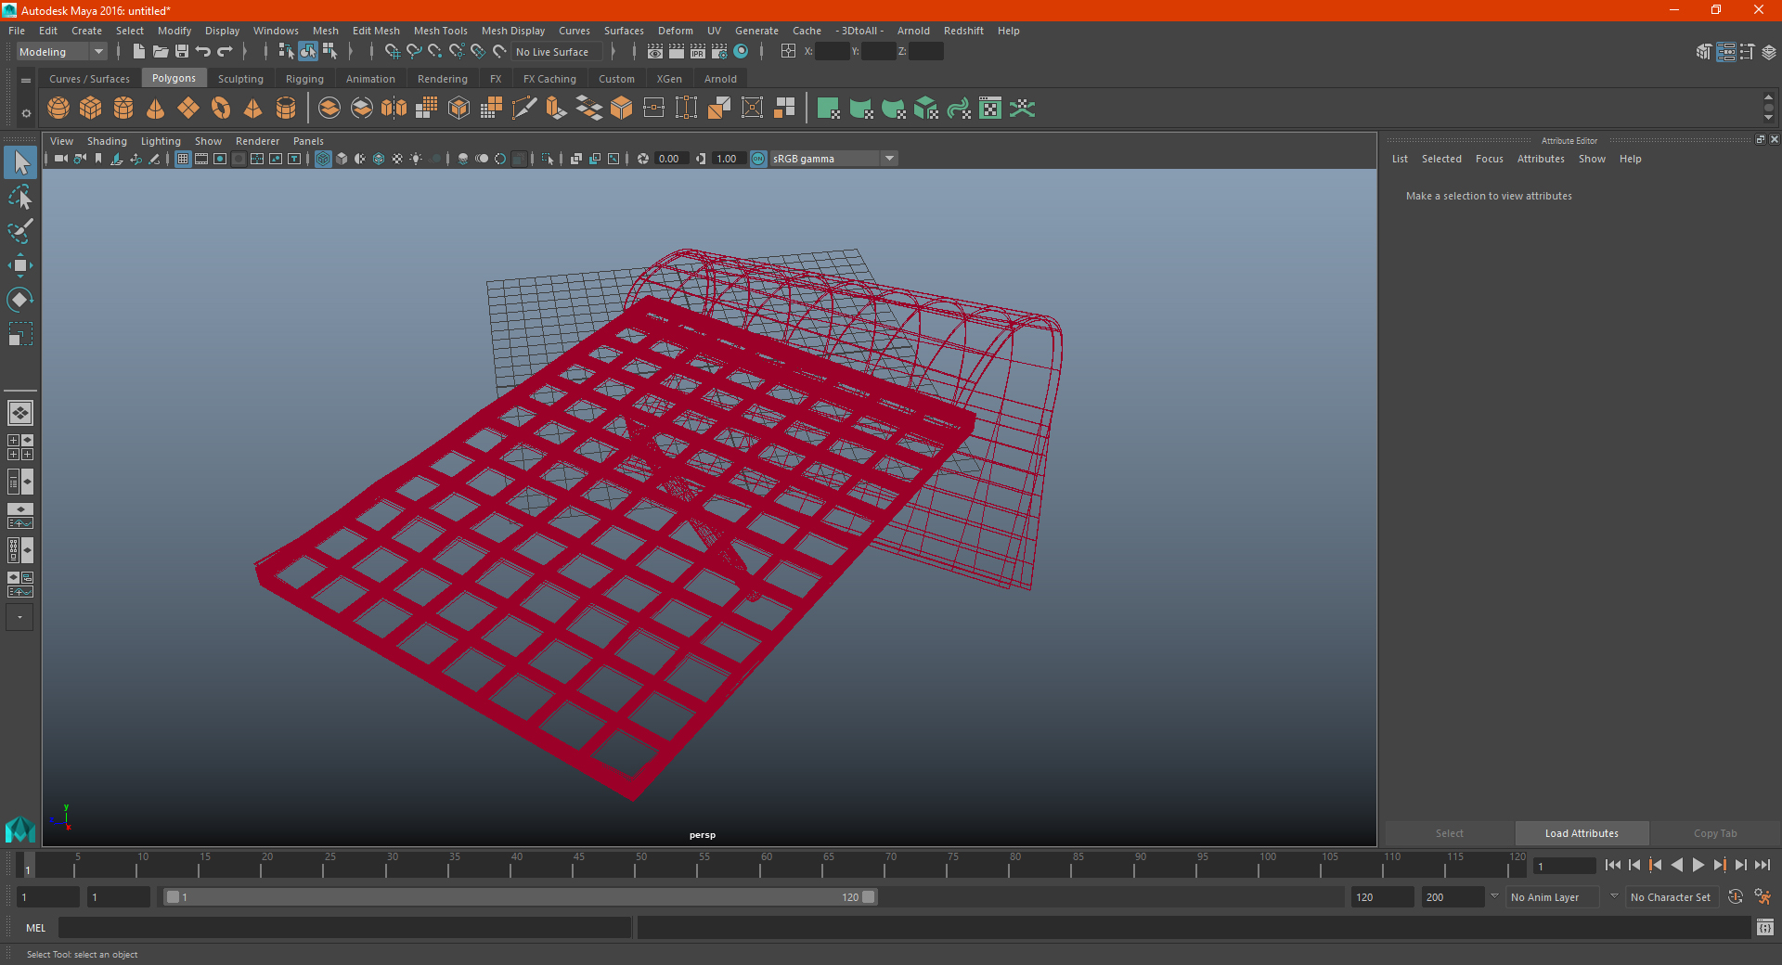Toggle snap to points magnet

[435, 52]
